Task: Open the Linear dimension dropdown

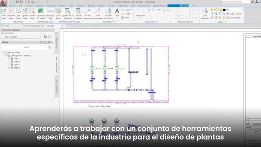Action: pyautogui.click(x=131, y=10)
